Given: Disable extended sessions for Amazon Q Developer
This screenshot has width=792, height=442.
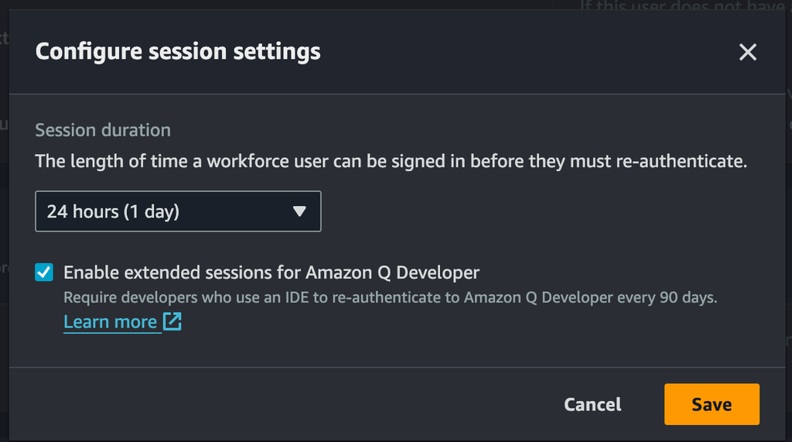Looking at the screenshot, I should tap(45, 272).
